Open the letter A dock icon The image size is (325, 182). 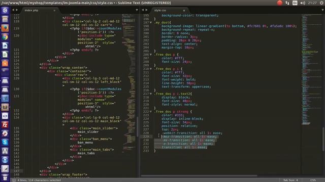pos(5,151)
